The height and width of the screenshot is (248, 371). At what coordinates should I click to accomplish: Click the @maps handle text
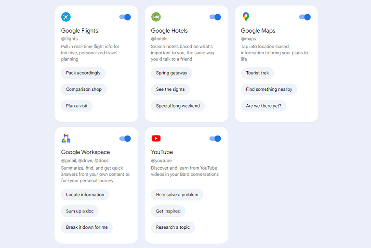pos(249,39)
